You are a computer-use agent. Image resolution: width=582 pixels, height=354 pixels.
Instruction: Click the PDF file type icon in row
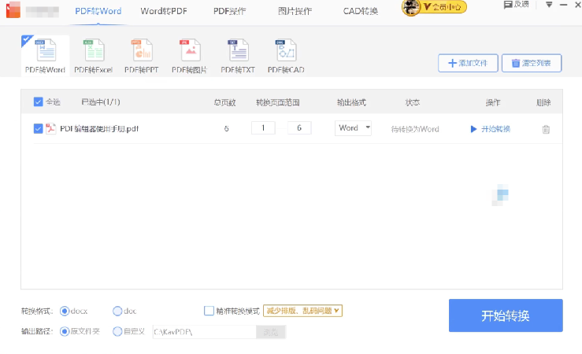pos(50,129)
